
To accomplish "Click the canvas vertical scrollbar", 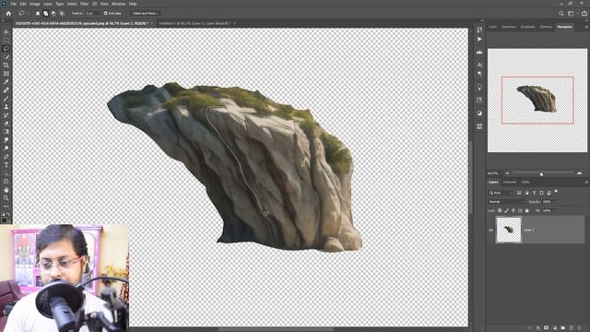I will coord(470,177).
